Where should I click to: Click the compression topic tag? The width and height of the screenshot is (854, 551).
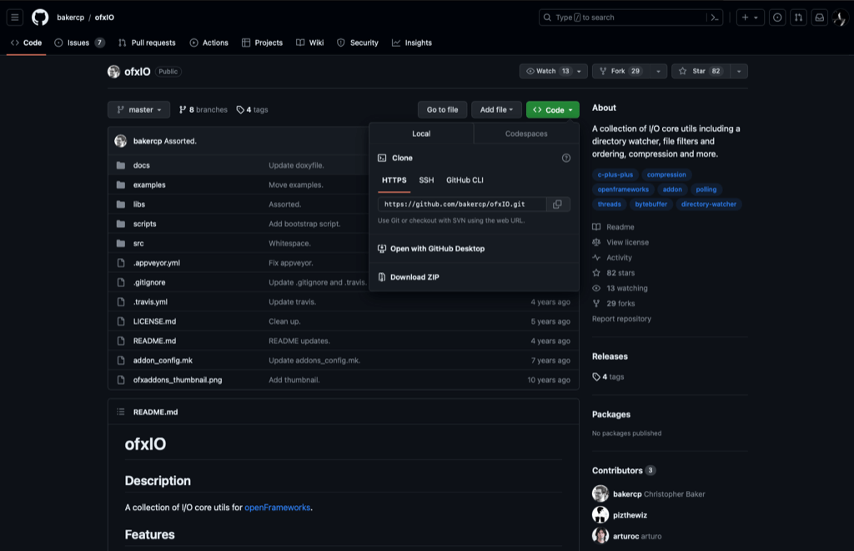[x=666, y=174]
